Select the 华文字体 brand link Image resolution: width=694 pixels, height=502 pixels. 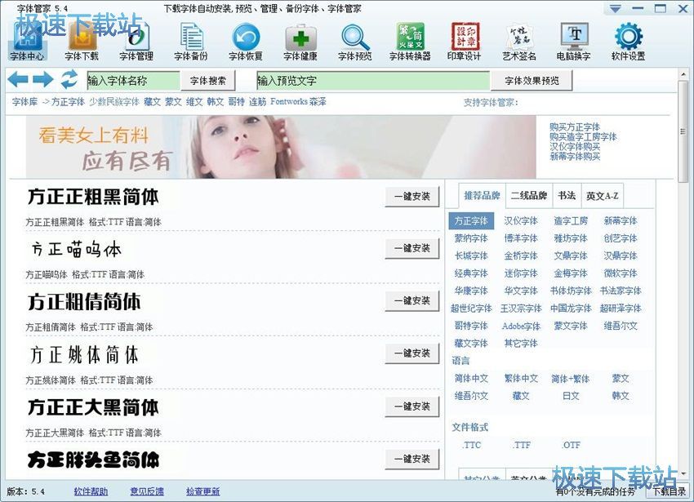click(521, 291)
